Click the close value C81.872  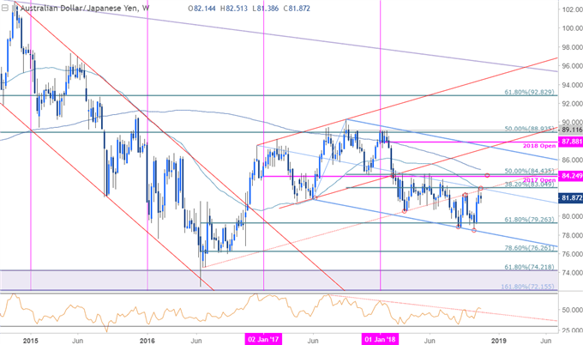297,9
